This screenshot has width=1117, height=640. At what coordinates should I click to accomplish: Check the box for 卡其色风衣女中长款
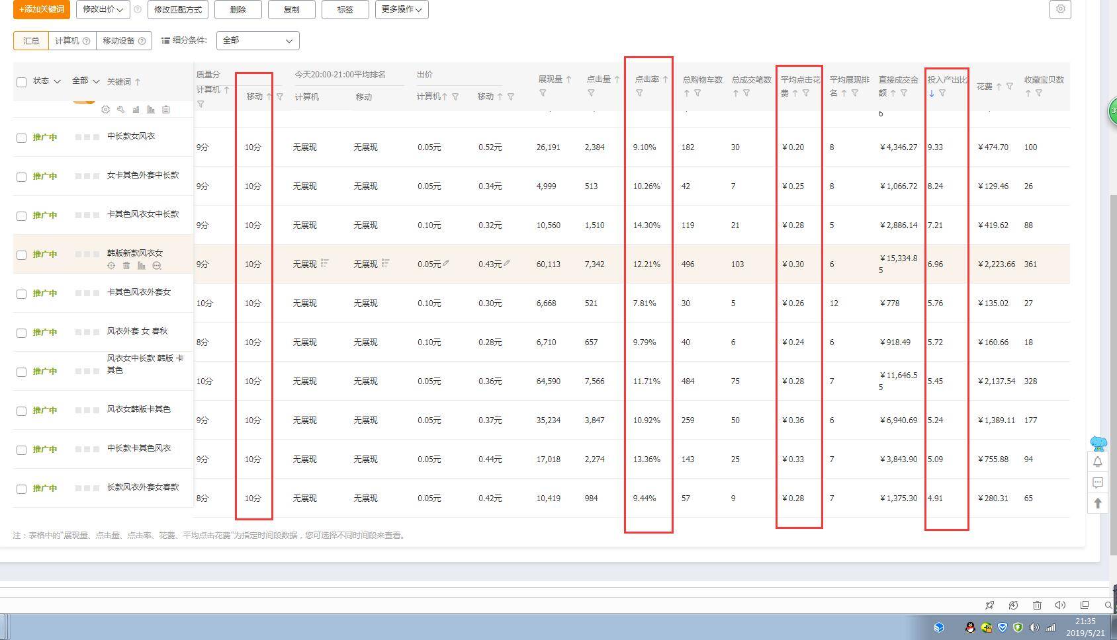point(21,216)
